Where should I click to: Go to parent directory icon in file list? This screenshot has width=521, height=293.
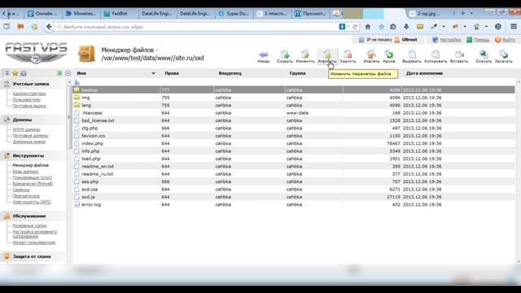(x=77, y=82)
